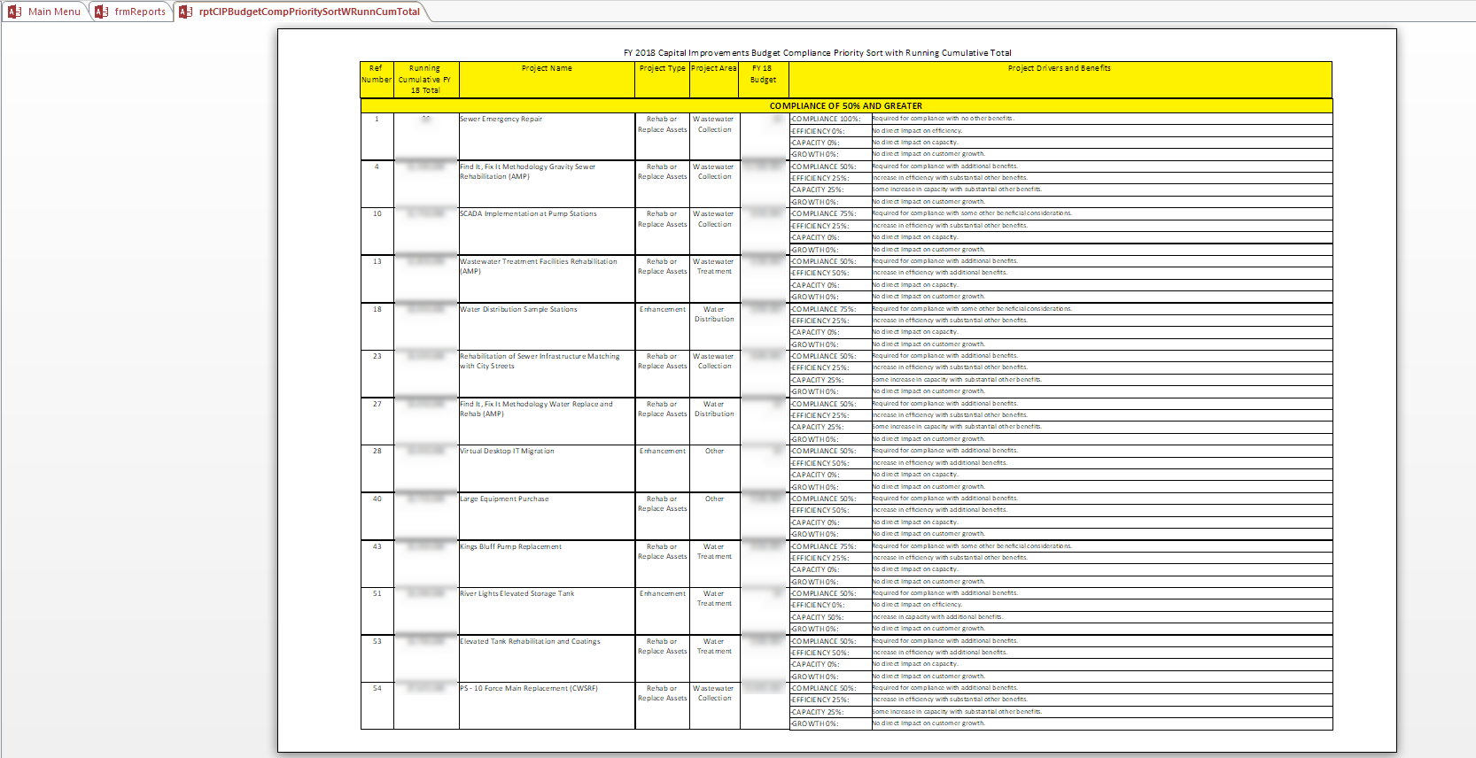Click the report title FY 2018 Capital Improvements
1476x758 pixels.
click(x=817, y=53)
